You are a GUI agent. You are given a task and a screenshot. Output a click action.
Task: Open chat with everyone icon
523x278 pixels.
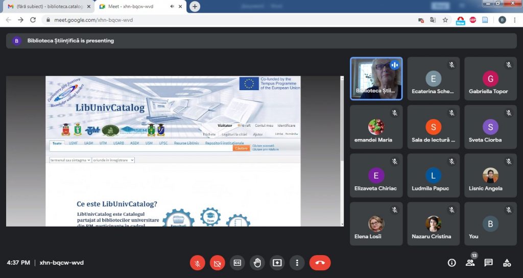(x=488, y=263)
